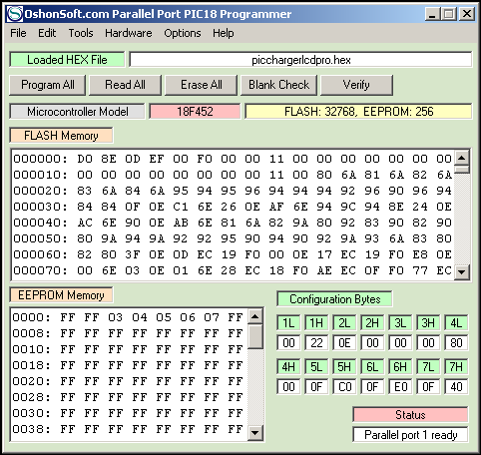Click FLASH row 000070: address
The width and height of the screenshot is (481, 455).
pos(40,270)
